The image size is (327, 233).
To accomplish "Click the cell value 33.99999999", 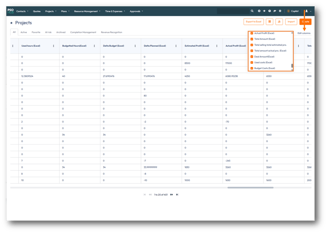I will [150, 167].
